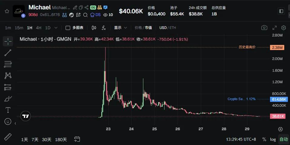Image resolution: width=290 pixels, height=145 pixels.
Task: Select the trend line drawing tool
Action: pos(8,53)
